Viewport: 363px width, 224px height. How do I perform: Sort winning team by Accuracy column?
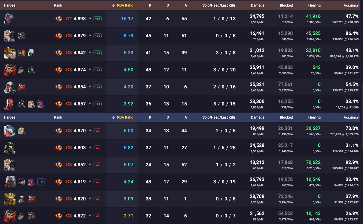(351, 5)
